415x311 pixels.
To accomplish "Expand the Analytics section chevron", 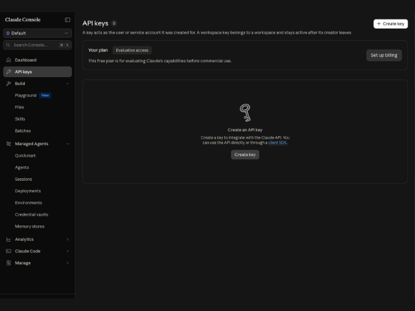I will (67, 239).
